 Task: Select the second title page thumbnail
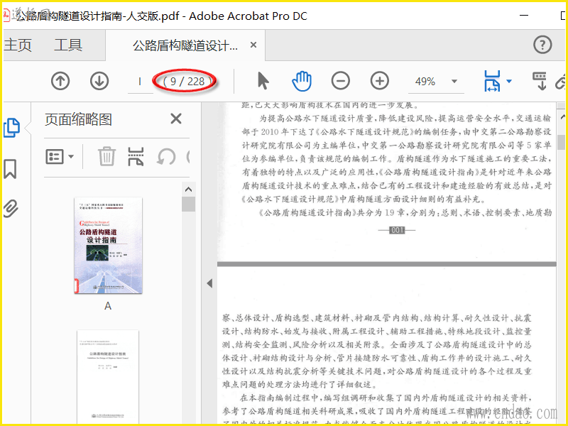point(108,377)
